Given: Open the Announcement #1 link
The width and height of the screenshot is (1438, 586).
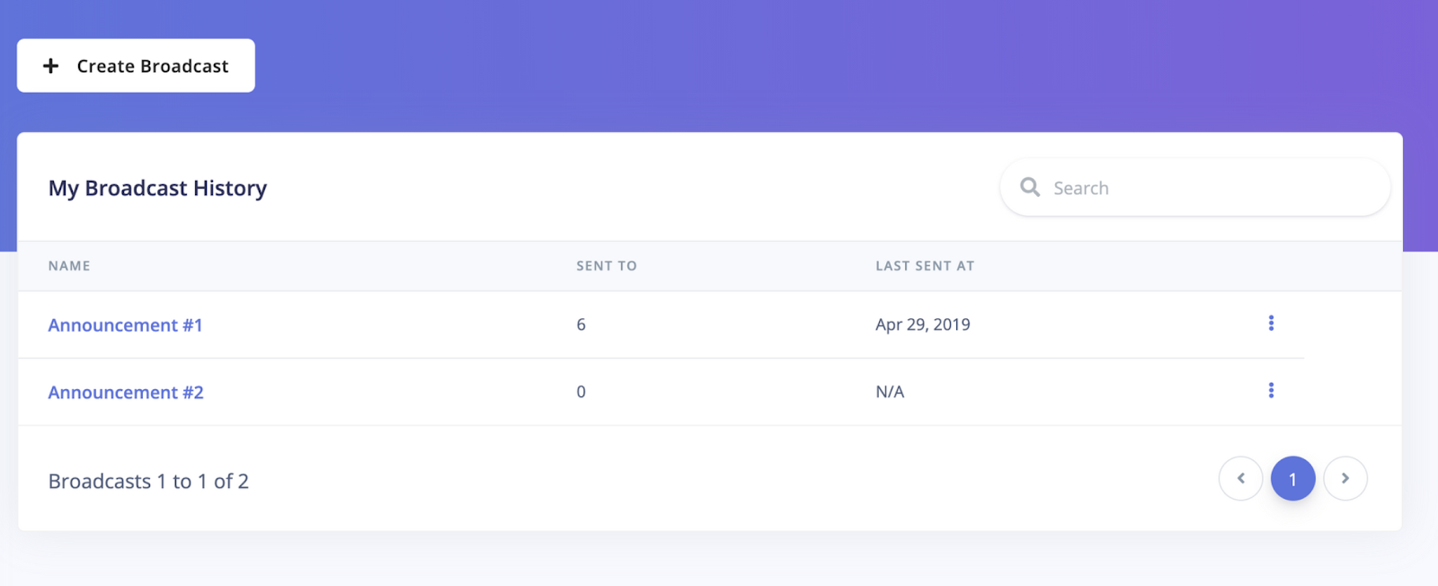Looking at the screenshot, I should [x=126, y=325].
